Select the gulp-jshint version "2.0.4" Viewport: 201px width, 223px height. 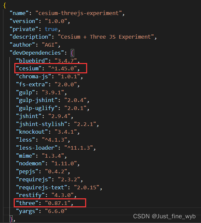[x=75, y=100]
